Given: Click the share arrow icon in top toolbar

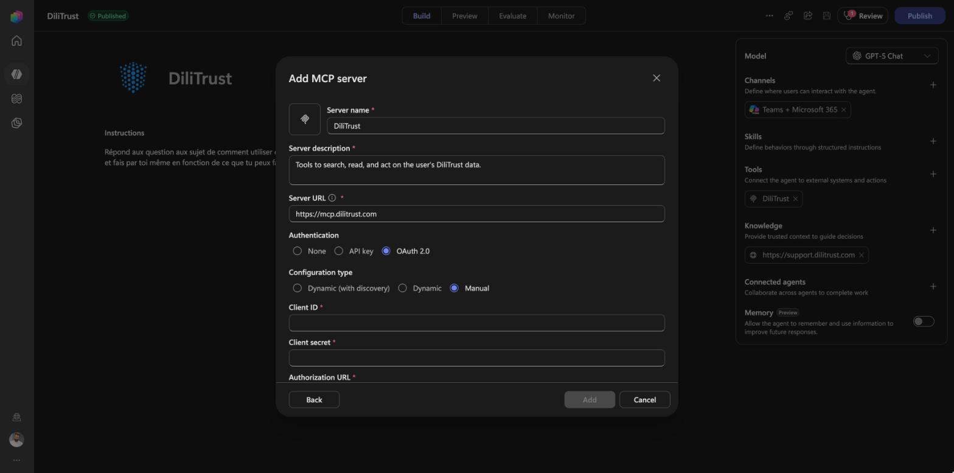Looking at the screenshot, I should pyautogui.click(x=808, y=16).
